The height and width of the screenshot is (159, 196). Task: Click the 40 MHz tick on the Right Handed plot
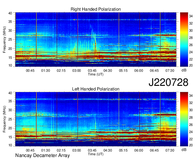pyautogui.click(x=10, y=13)
